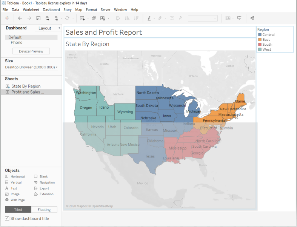This screenshot has height=227, width=297.
Task: Click the Web Page object
Action: [15, 200]
